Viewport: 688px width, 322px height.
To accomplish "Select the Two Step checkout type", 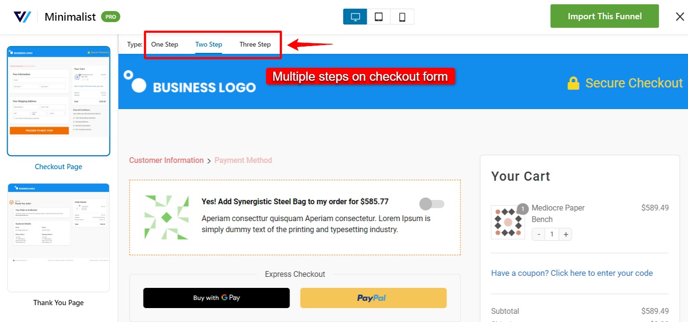I will pos(209,44).
